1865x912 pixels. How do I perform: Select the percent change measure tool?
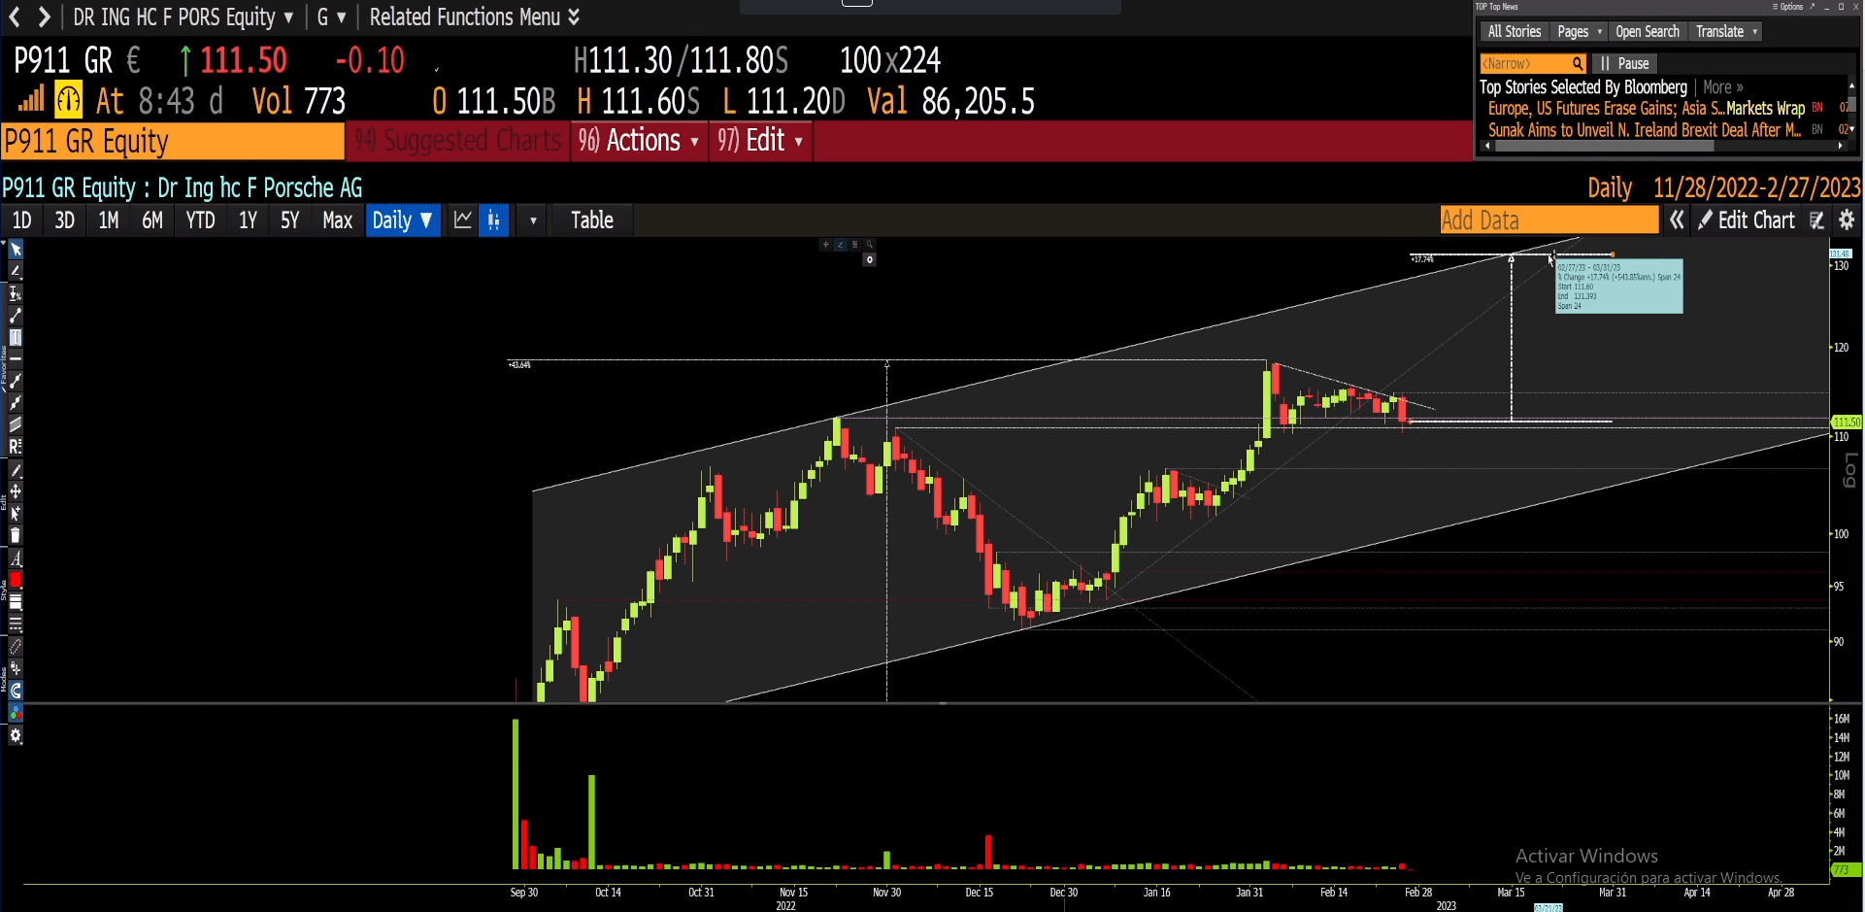pyautogui.click(x=16, y=293)
